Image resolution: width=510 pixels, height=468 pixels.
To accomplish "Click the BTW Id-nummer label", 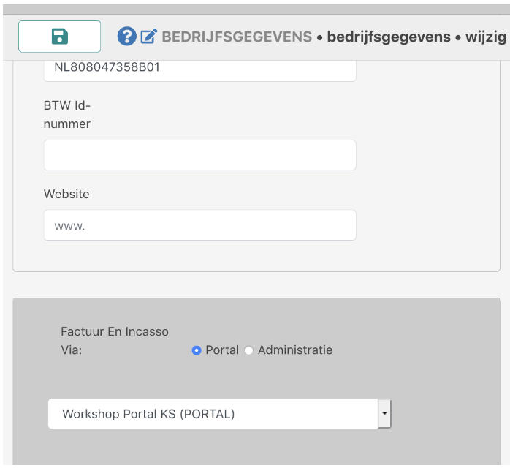I will coord(67,115).
